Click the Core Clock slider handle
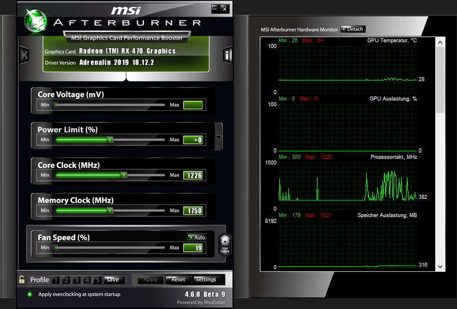The image size is (457, 309). [124, 175]
